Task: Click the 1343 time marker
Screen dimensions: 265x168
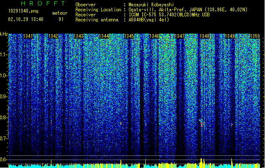Action: 79,36
